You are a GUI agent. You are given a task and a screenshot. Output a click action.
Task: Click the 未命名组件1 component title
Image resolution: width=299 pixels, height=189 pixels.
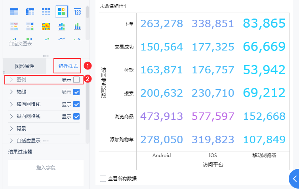pyautogui.click(x=113, y=6)
